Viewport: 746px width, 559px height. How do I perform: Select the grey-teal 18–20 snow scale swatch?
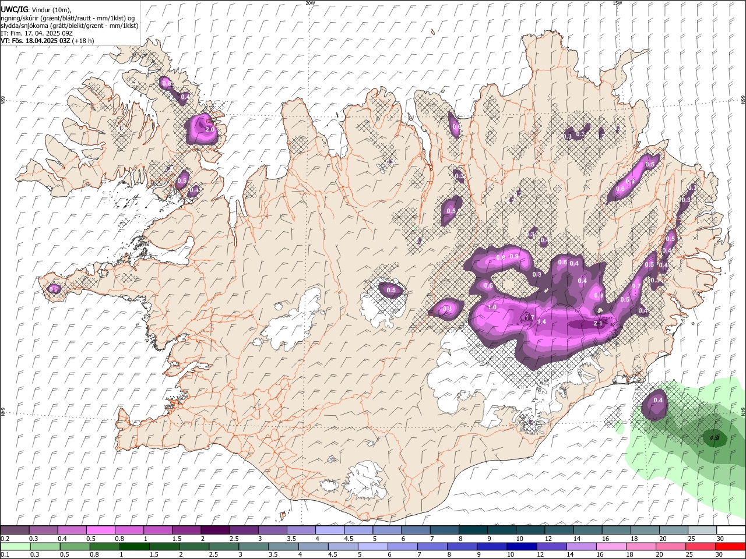(645, 530)
